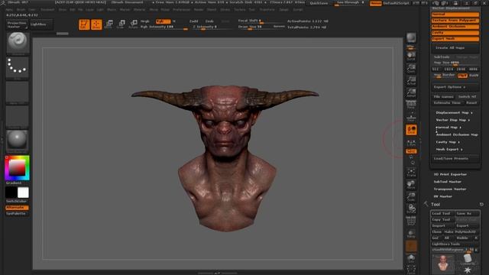Toggle the Persp perspective icon
This screenshot has width=489, height=275.
pos(411,105)
